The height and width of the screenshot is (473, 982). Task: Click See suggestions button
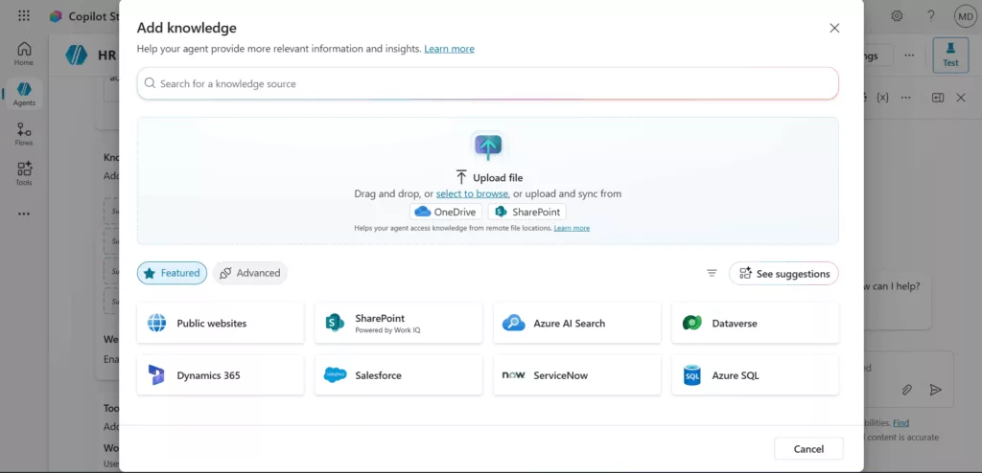coord(783,274)
